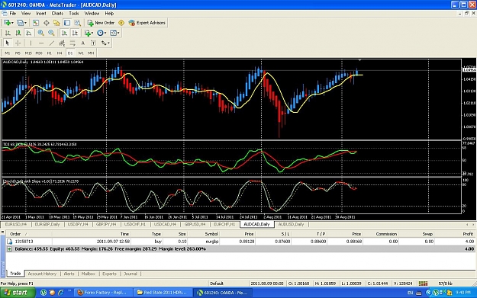Open the Periods clock dropdown
Viewport: 477px width, 298px height.
[x=102, y=33]
